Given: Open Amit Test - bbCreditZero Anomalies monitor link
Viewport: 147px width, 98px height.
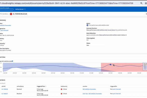Looking at the screenshot, I should point(92,94).
